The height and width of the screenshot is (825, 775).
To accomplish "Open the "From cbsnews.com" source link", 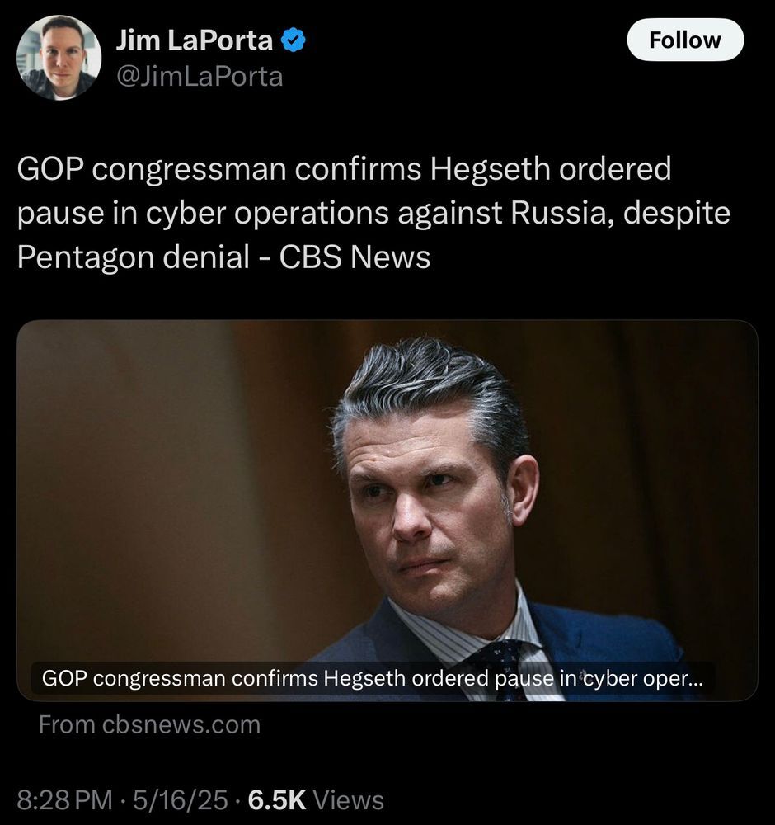I will click(x=149, y=724).
